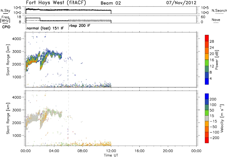Click the '28' tick on power colorbar
This screenshot has height=157, width=227.
212,41
